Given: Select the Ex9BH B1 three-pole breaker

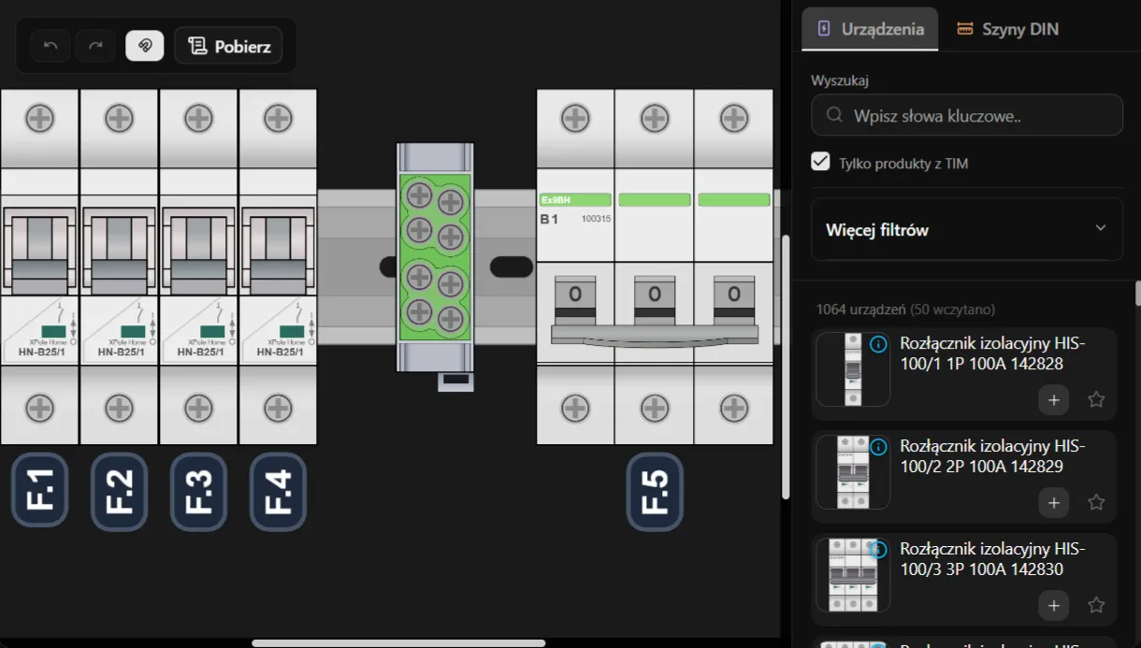Looking at the screenshot, I should [655, 266].
